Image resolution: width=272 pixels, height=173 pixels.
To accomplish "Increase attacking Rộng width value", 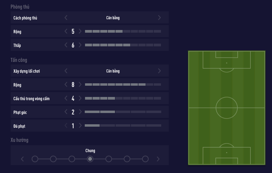I will pyautogui.click(x=80, y=85).
